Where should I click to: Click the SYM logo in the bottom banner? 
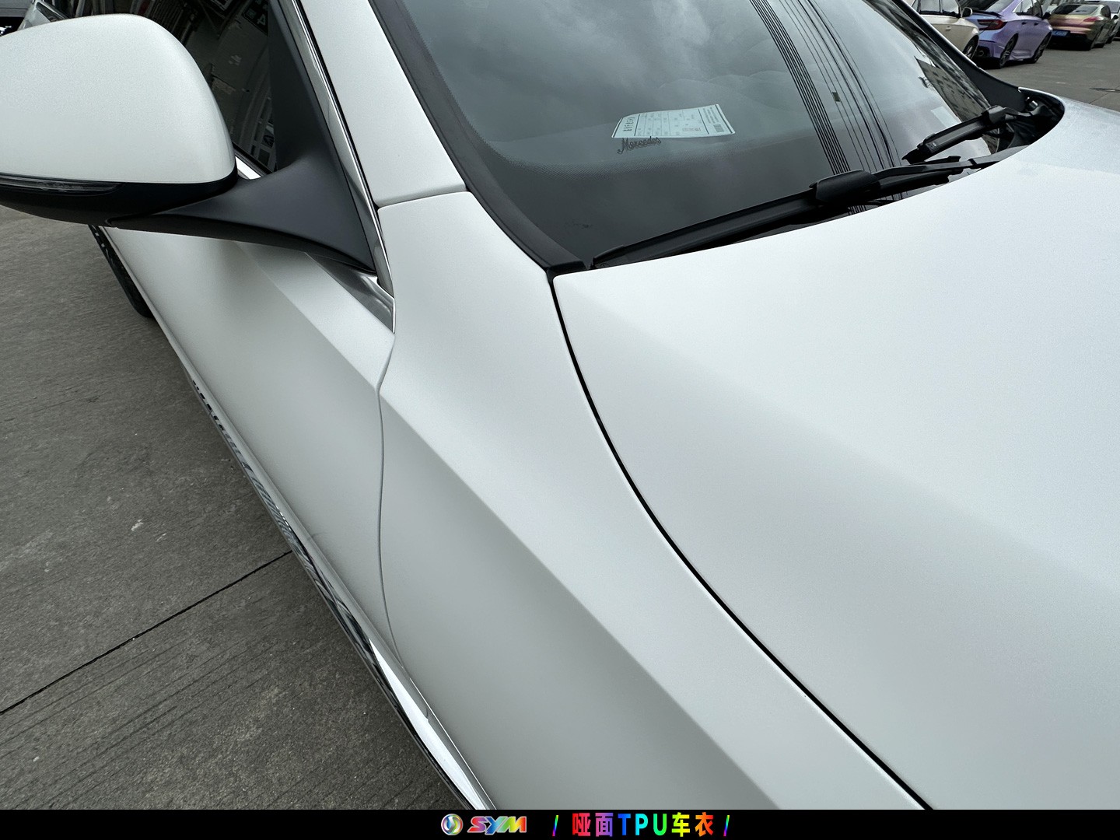[x=484, y=824]
